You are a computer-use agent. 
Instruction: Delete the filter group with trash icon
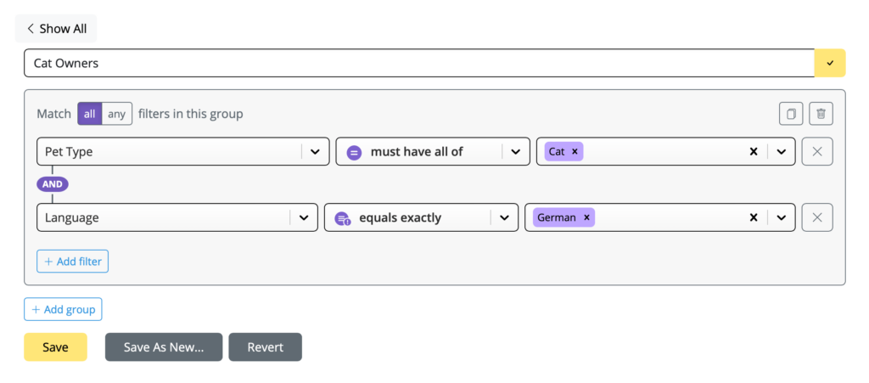click(821, 114)
